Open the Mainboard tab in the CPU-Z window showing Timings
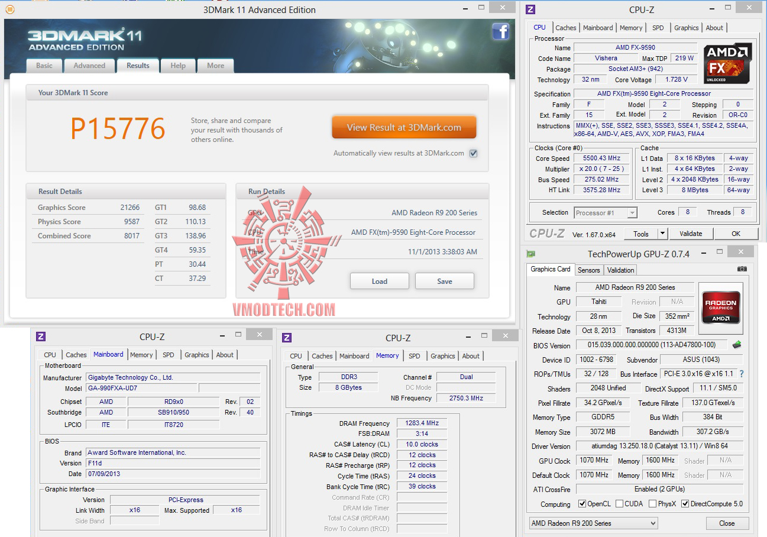767x537 pixels. (x=354, y=356)
